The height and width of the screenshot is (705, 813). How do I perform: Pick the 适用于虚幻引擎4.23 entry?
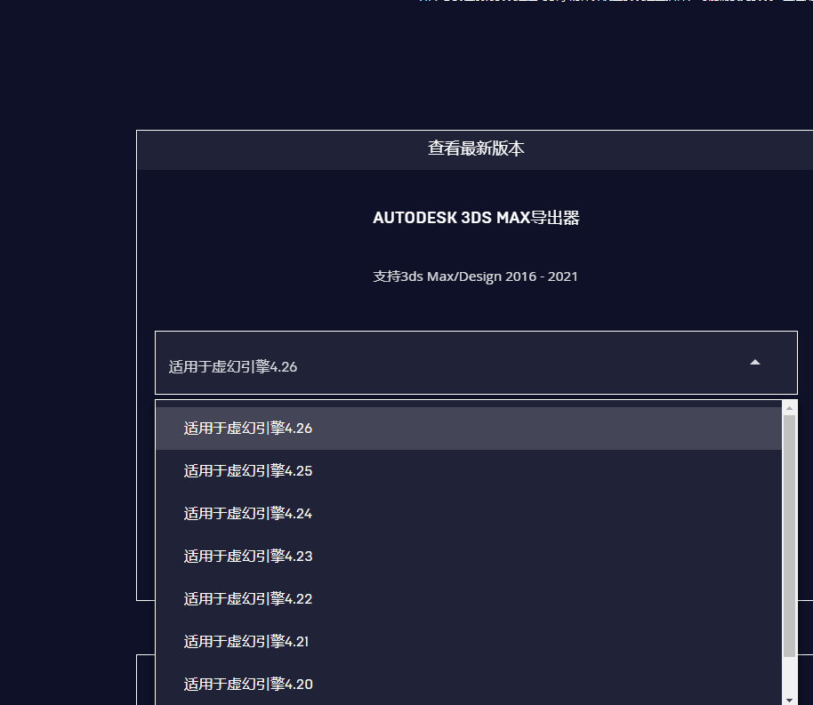(468, 557)
